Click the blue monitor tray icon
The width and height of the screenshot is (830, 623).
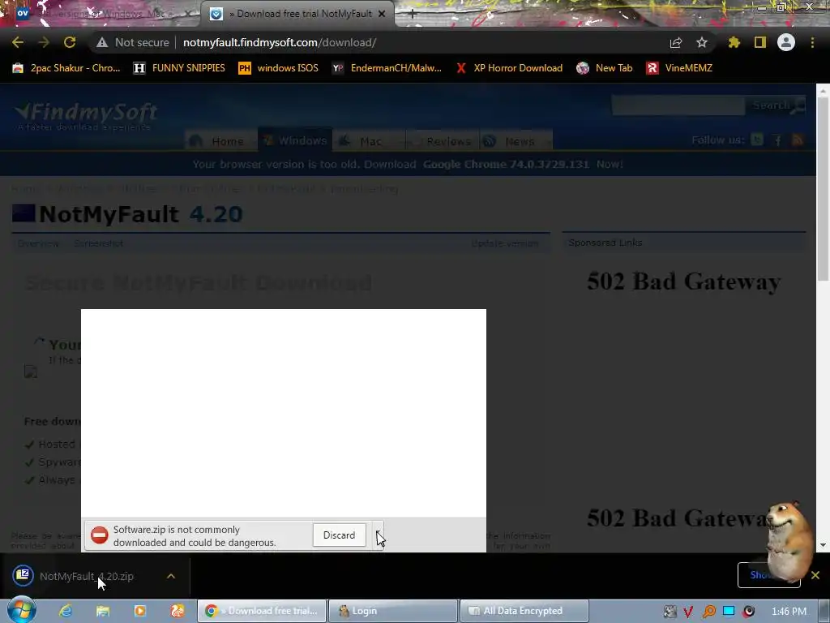(729, 611)
